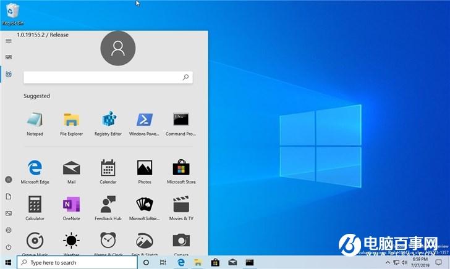Click the 'Type here to search' taskbar box
This screenshot has height=269, width=450.
(x=77, y=262)
